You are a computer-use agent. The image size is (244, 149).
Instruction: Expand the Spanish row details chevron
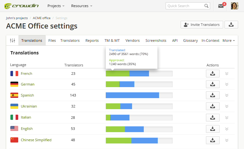(x=227, y=95)
